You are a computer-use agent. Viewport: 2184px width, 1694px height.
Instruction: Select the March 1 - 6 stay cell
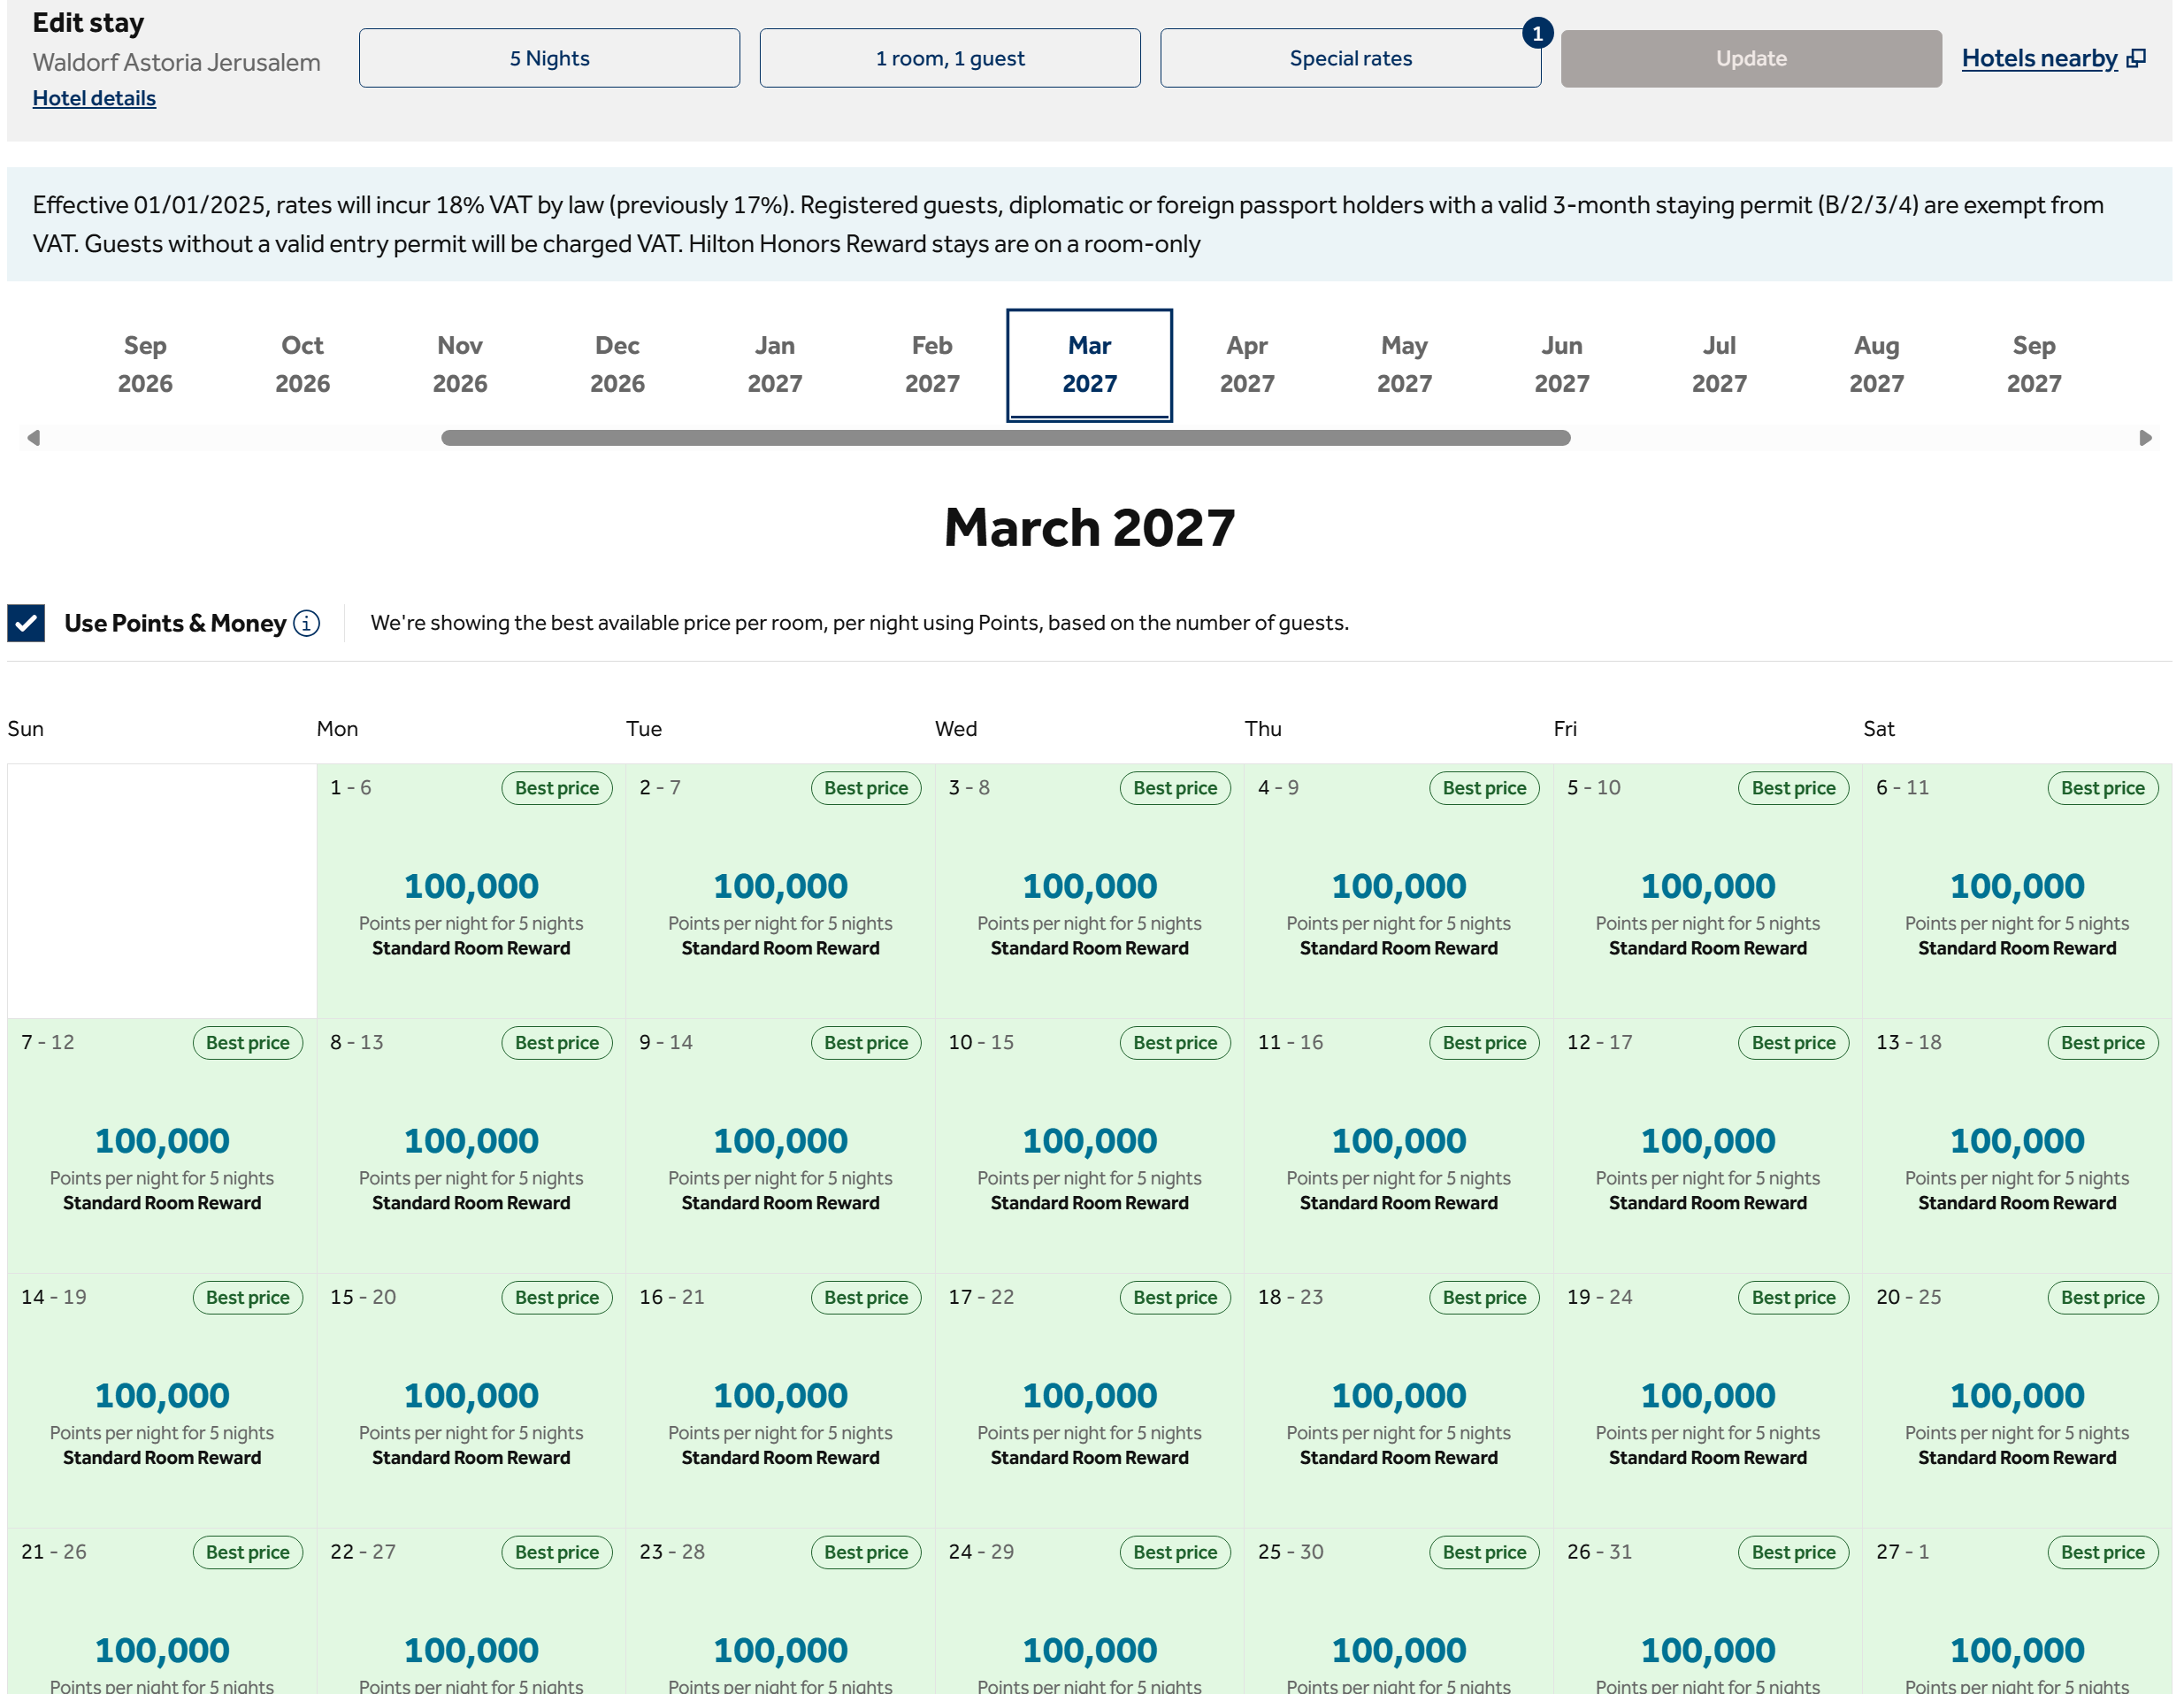tap(471, 891)
